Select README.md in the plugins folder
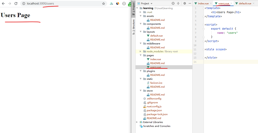Screen dimensions: 258x133 (157, 75)
